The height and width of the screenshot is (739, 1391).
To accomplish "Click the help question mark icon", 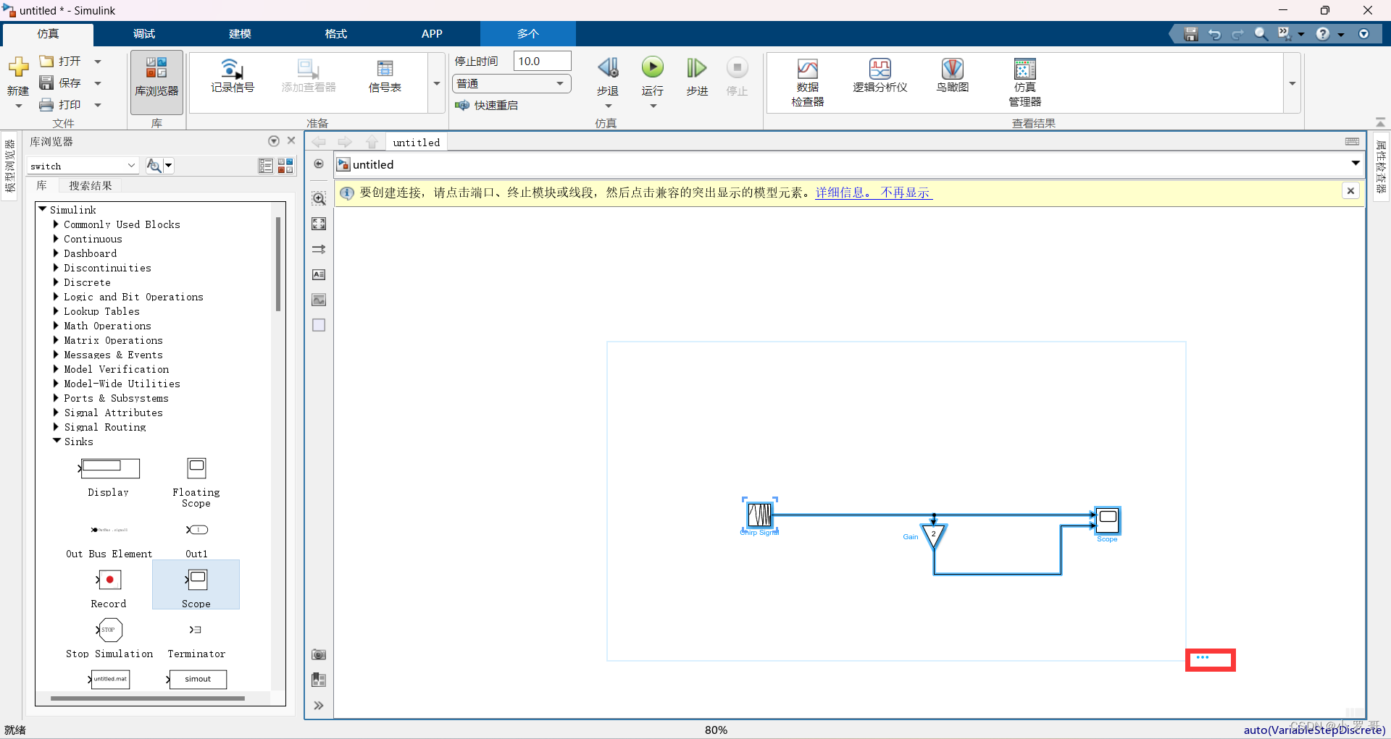I will pyautogui.click(x=1323, y=34).
